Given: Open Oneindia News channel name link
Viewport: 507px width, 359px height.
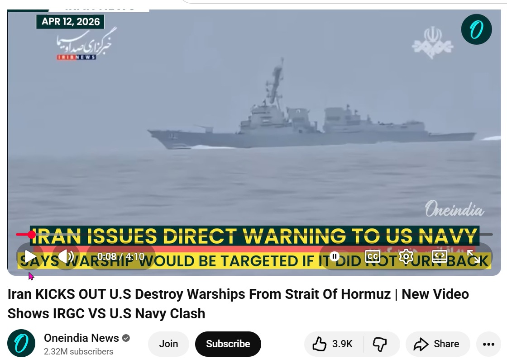Looking at the screenshot, I should coord(81,338).
